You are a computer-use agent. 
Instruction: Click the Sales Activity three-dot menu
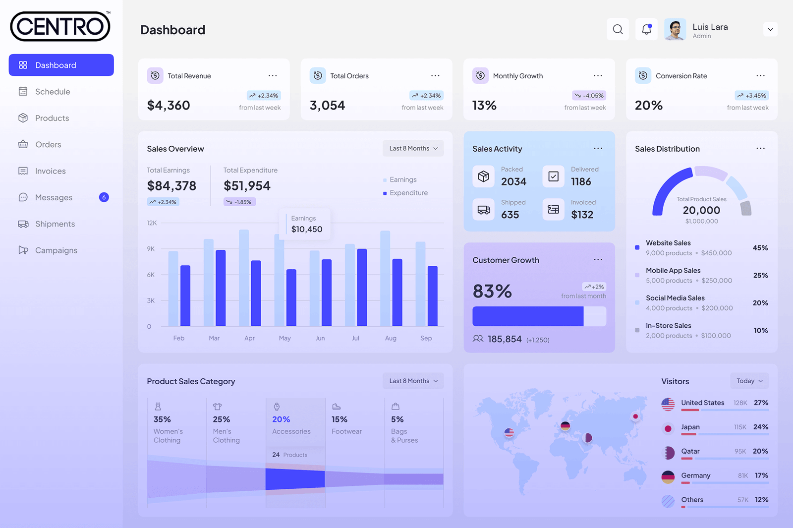[x=598, y=149]
